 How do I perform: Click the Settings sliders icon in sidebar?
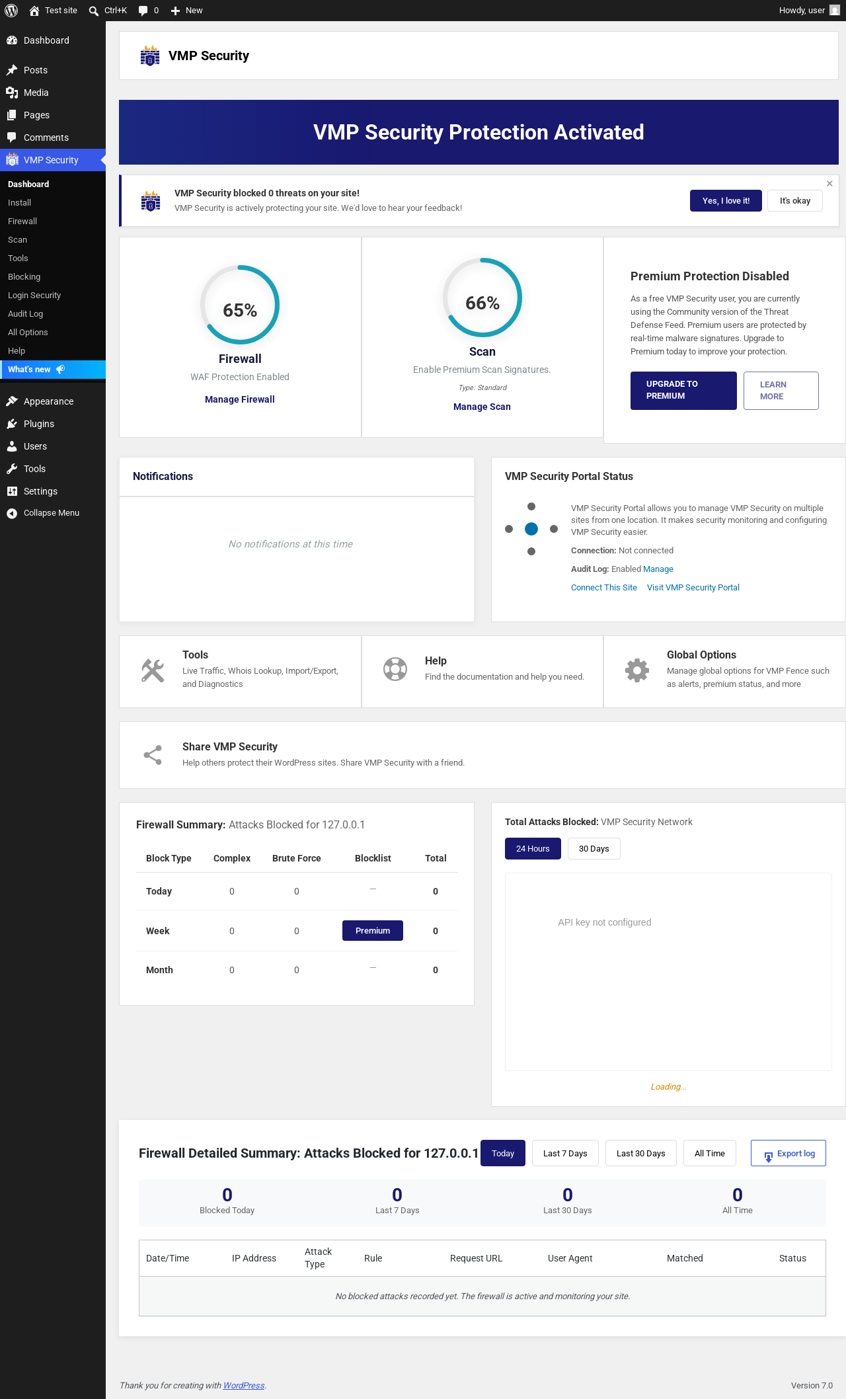12,491
